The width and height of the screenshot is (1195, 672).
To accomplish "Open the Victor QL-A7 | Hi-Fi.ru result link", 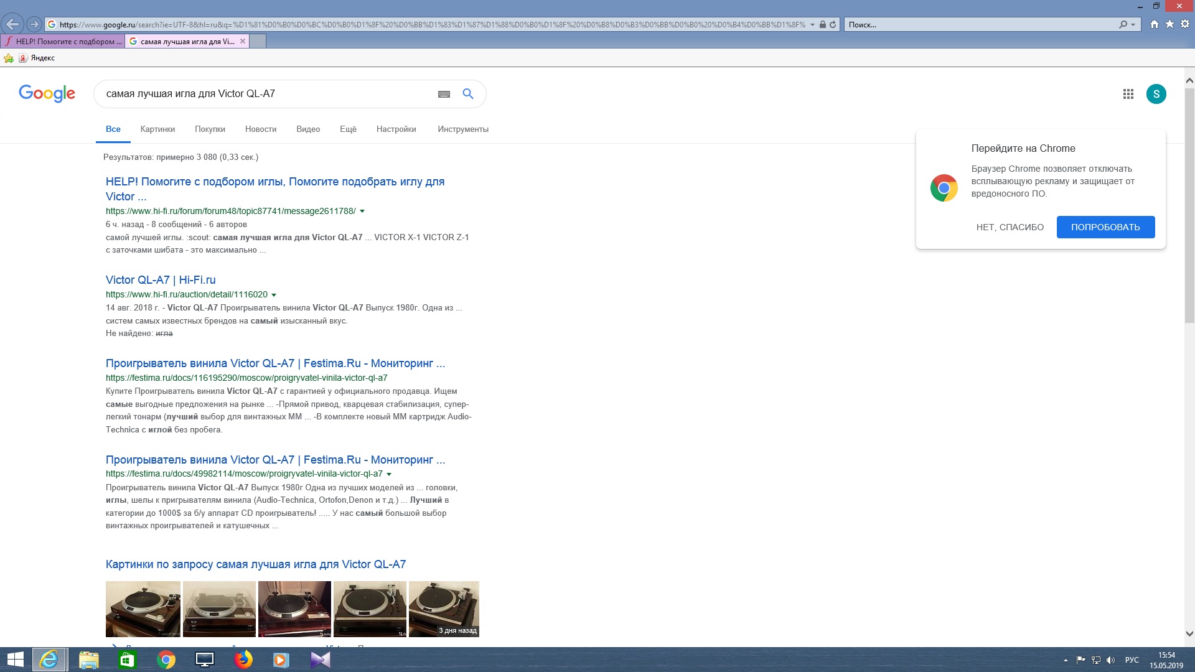I will pos(161,280).
